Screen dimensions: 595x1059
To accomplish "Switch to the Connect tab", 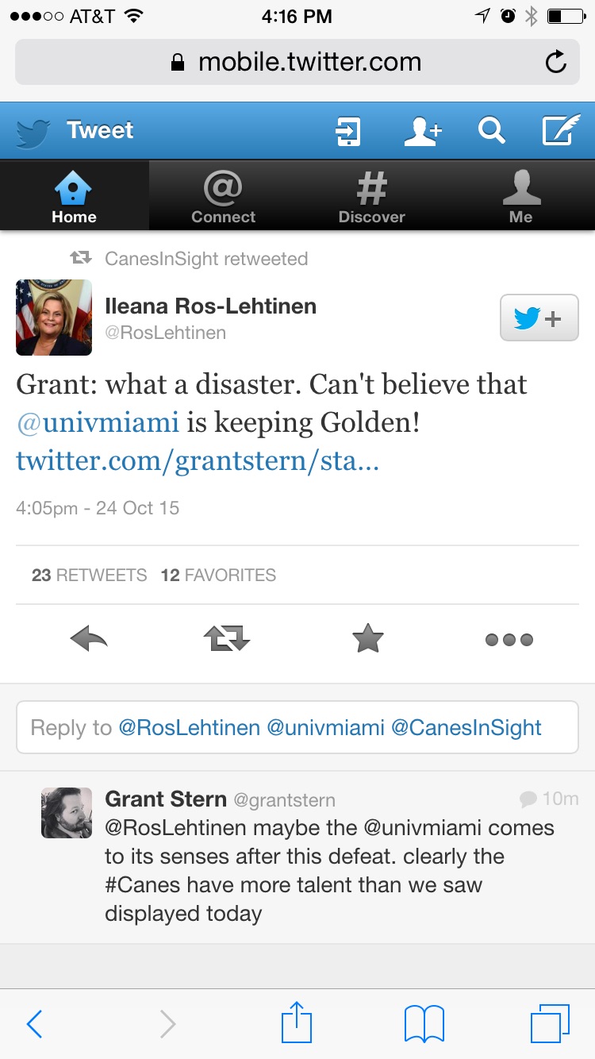I will click(x=223, y=196).
